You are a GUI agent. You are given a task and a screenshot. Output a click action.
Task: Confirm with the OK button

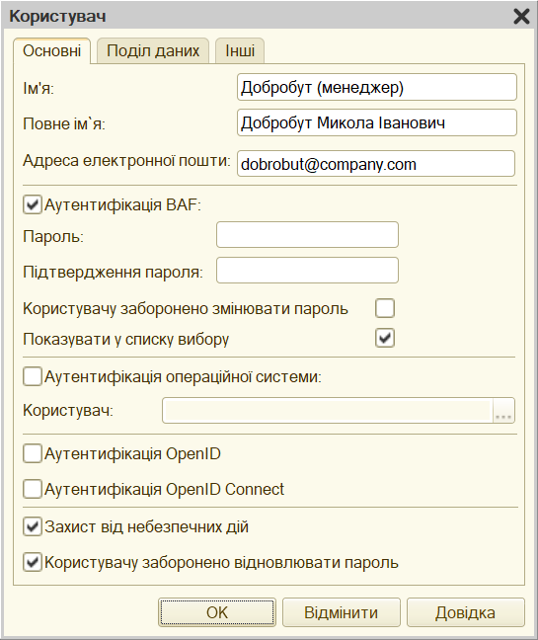pos(217,612)
